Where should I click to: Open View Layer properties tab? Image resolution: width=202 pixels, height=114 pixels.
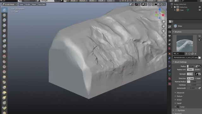pos(169,40)
